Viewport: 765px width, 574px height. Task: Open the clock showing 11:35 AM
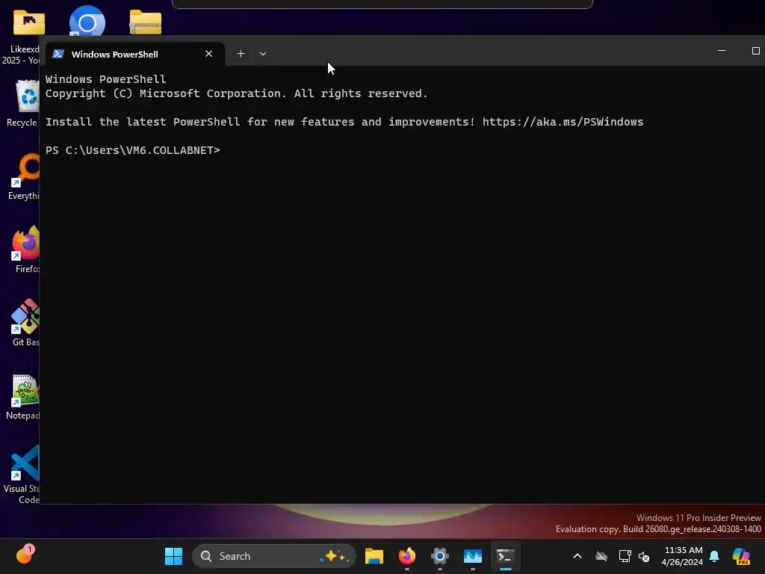click(x=683, y=556)
